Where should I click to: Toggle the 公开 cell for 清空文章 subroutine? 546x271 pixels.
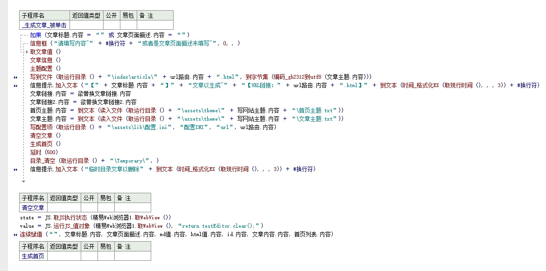coord(89,208)
